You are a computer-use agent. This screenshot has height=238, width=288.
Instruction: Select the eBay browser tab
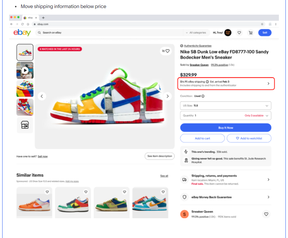[30, 18]
